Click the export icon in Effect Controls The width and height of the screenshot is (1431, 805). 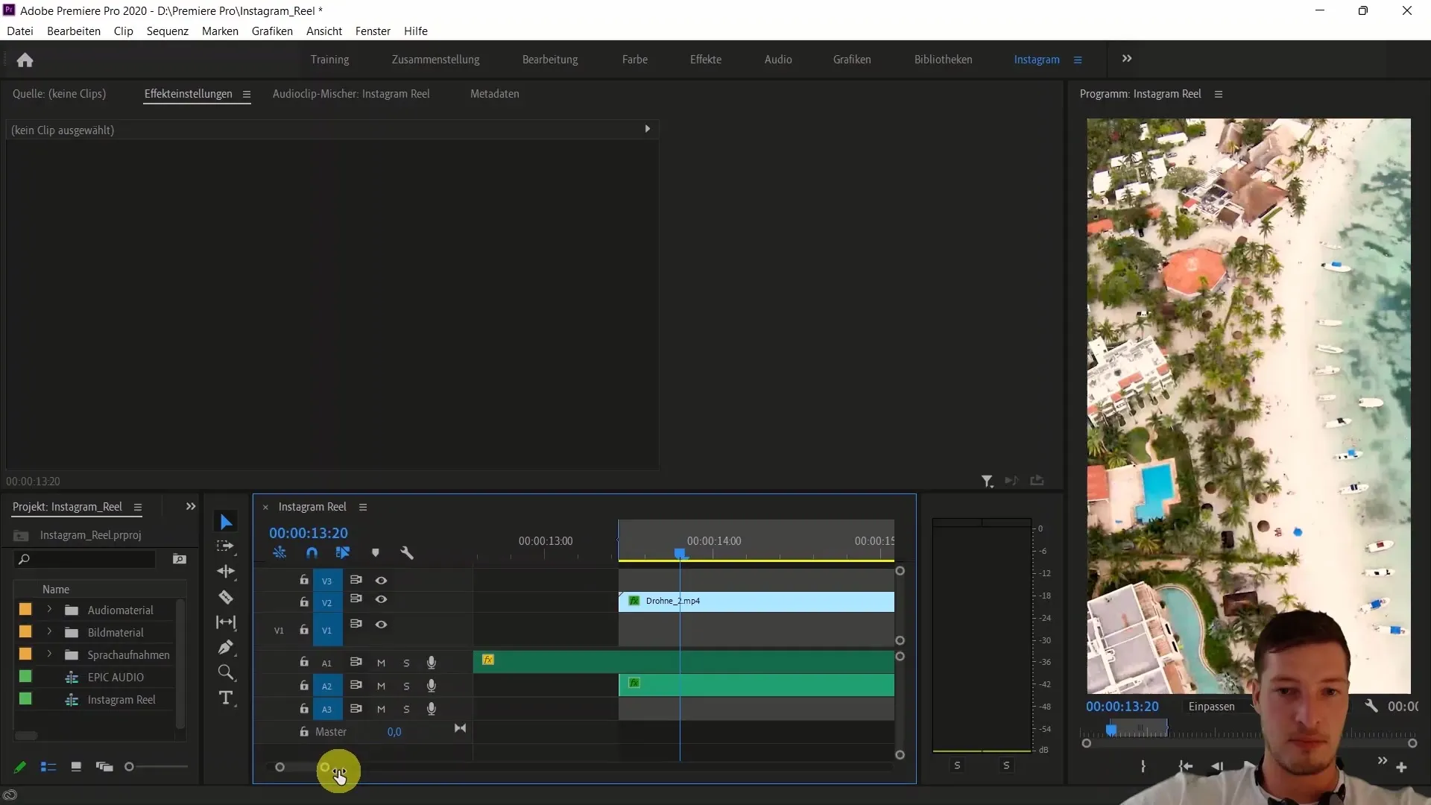point(1037,481)
